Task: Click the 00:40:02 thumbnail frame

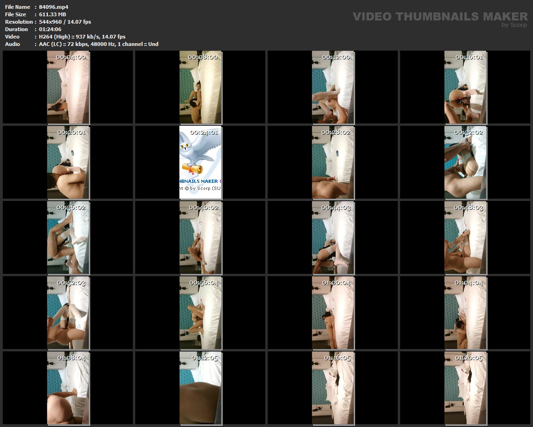Action: [200, 237]
